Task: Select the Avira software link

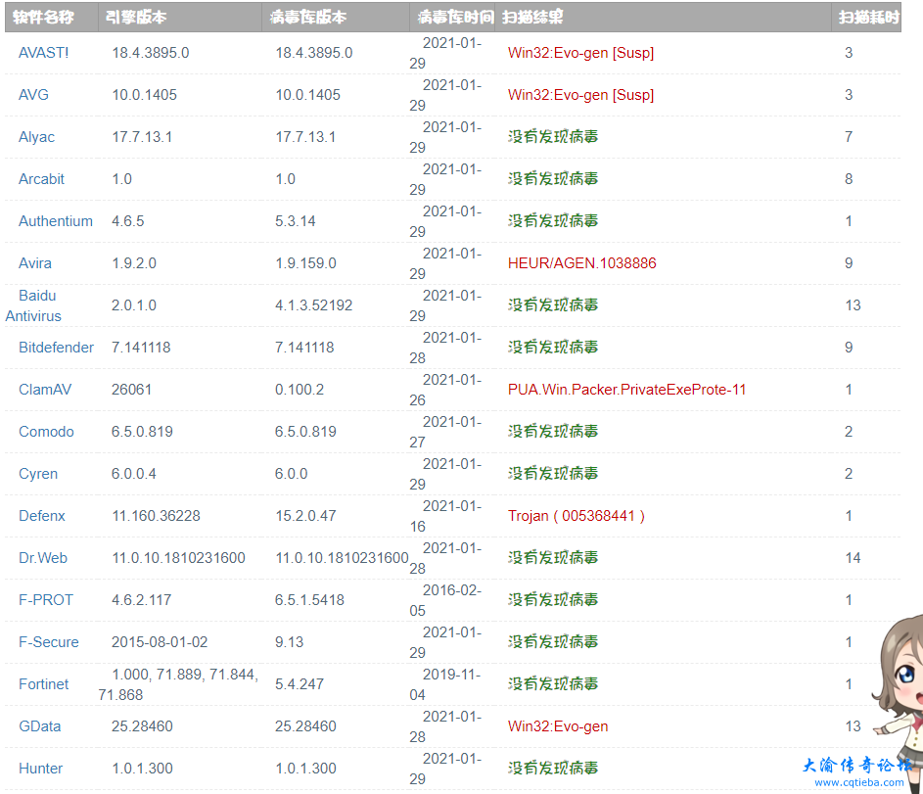Action: click(x=34, y=263)
